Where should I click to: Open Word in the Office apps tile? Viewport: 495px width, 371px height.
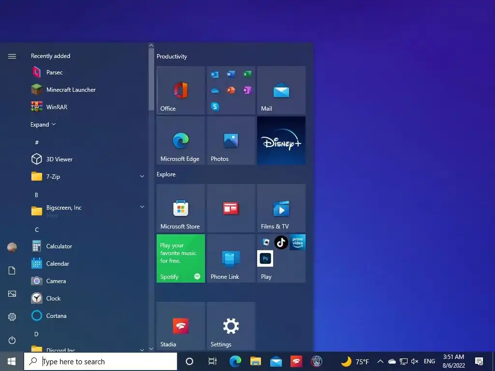click(231, 74)
